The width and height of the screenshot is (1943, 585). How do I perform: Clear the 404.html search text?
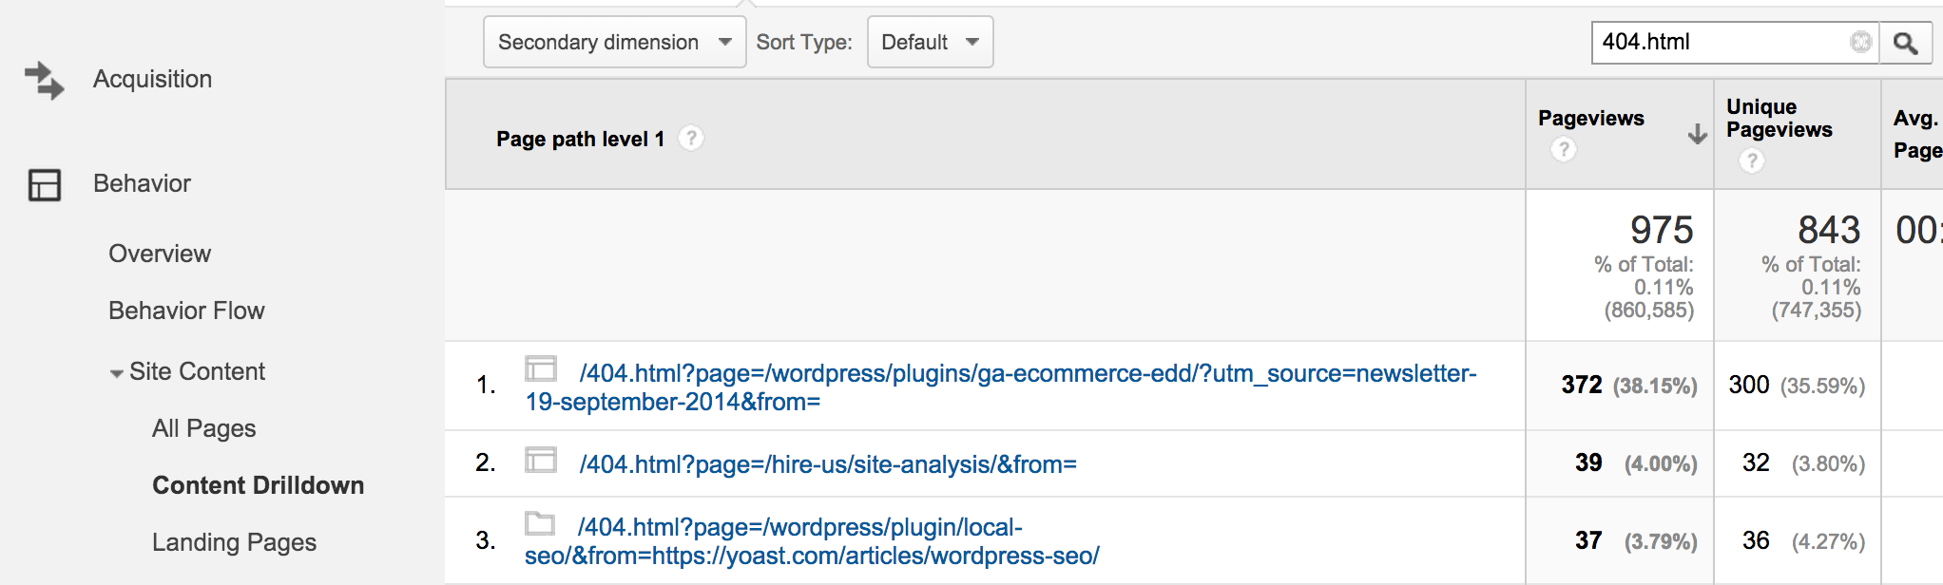click(1860, 42)
